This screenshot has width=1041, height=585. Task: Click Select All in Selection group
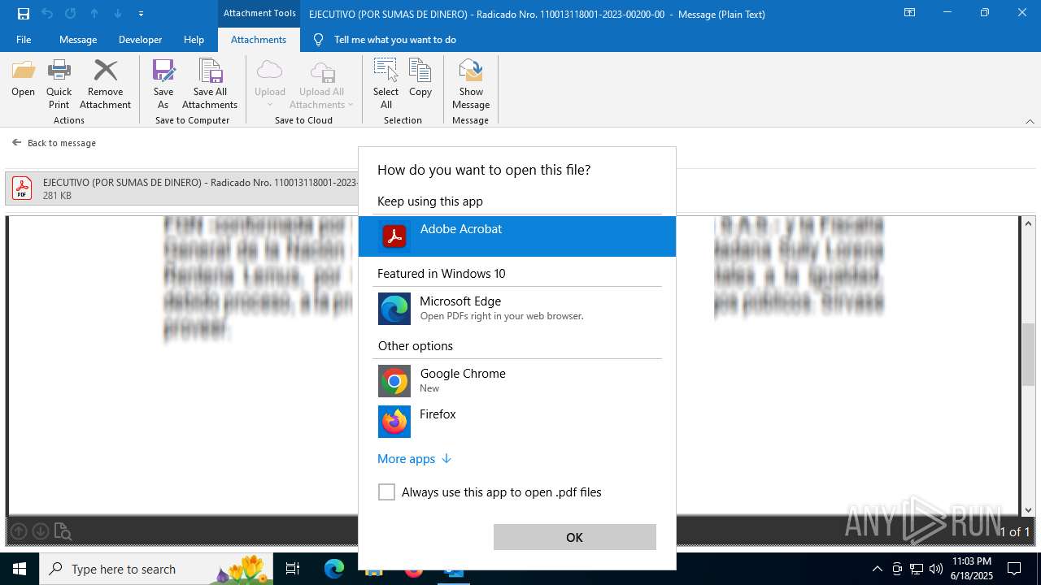[385, 84]
